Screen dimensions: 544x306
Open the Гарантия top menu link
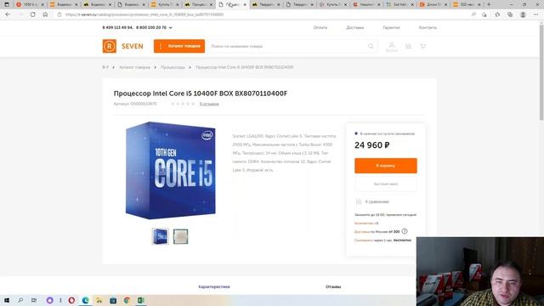tap(391, 27)
